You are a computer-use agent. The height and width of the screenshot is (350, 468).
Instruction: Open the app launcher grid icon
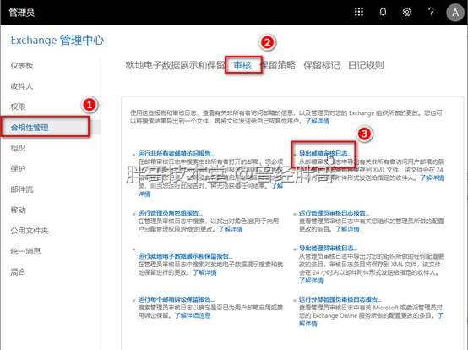[x=359, y=12]
